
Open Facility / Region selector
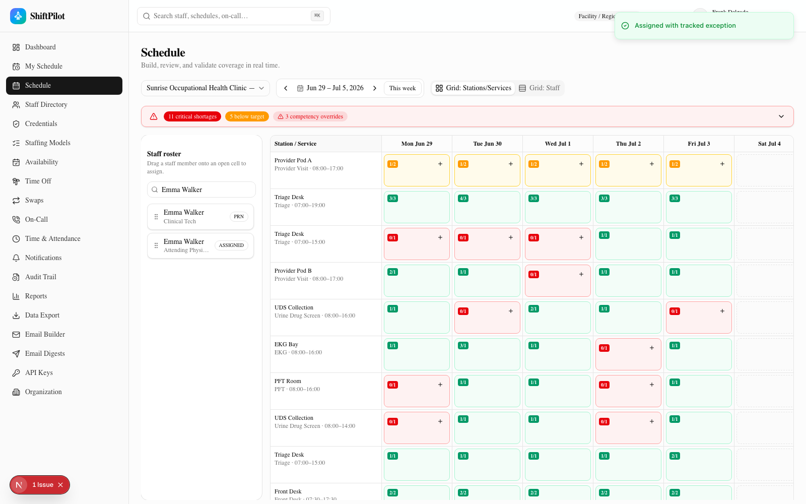(596, 16)
